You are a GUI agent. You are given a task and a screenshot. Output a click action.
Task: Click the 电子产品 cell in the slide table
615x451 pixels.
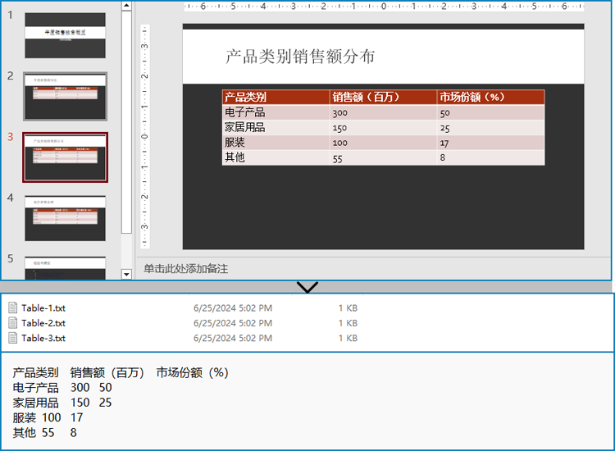[276, 112]
